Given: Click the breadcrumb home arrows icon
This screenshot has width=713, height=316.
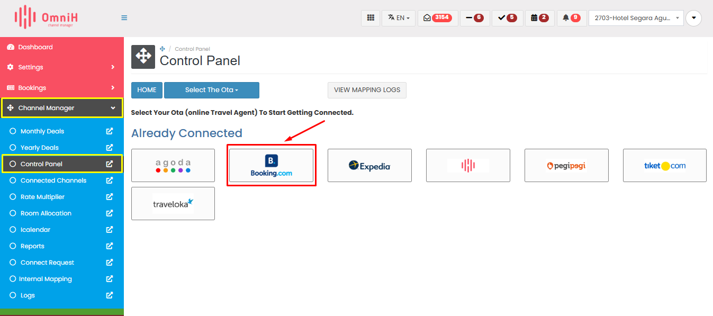Looking at the screenshot, I should pyautogui.click(x=163, y=49).
